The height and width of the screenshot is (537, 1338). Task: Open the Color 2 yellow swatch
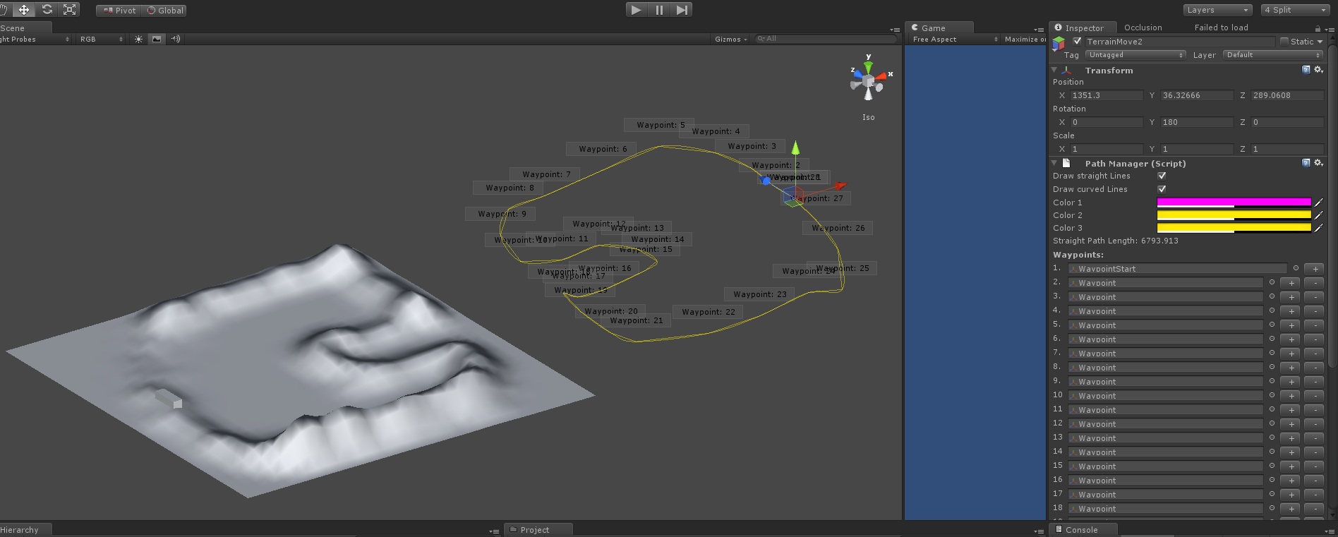point(1234,215)
